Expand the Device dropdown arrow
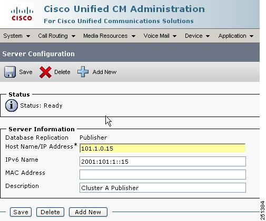Screen dimensions: 266x221 coord(208,36)
